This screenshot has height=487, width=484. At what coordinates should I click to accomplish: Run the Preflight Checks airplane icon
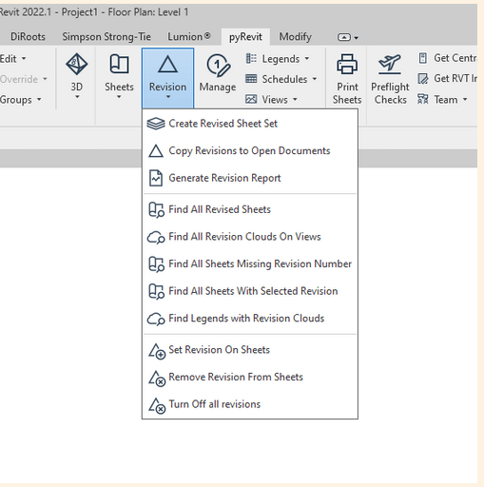(x=390, y=64)
